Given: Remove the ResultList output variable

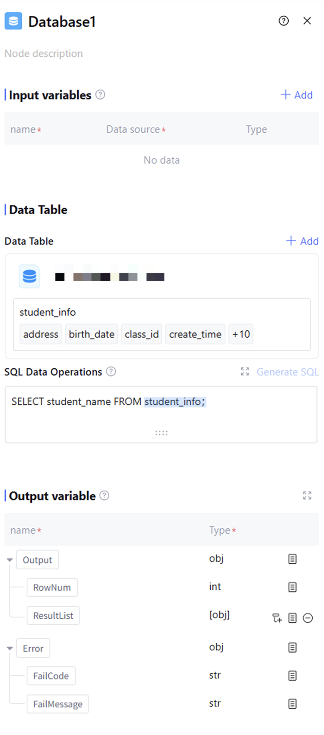Looking at the screenshot, I should click(308, 618).
